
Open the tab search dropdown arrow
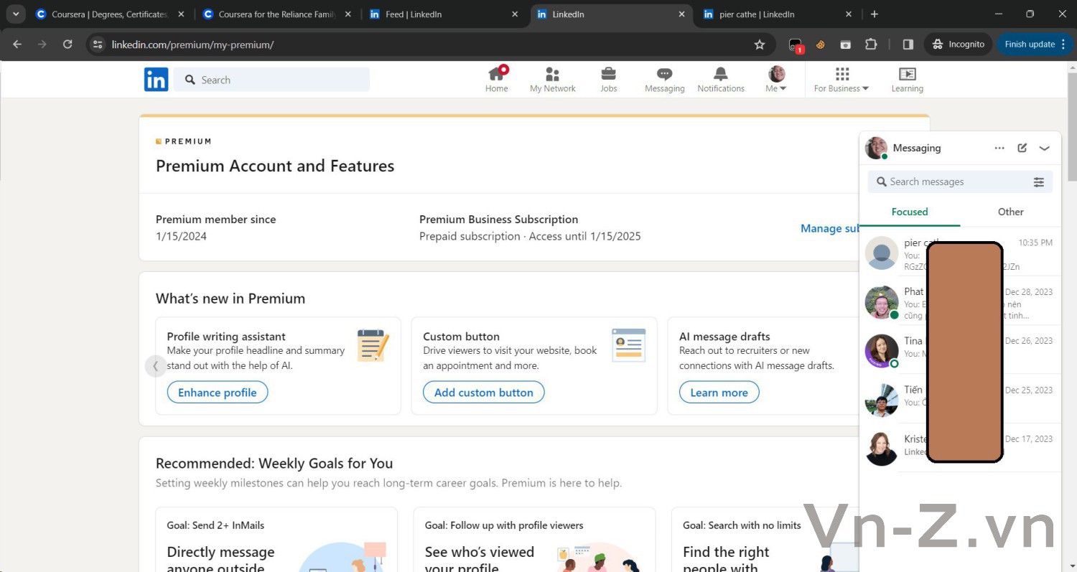(16, 14)
